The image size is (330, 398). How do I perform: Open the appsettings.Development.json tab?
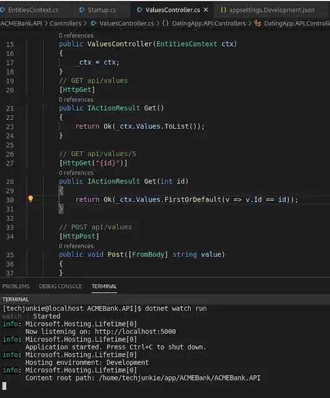click(272, 10)
